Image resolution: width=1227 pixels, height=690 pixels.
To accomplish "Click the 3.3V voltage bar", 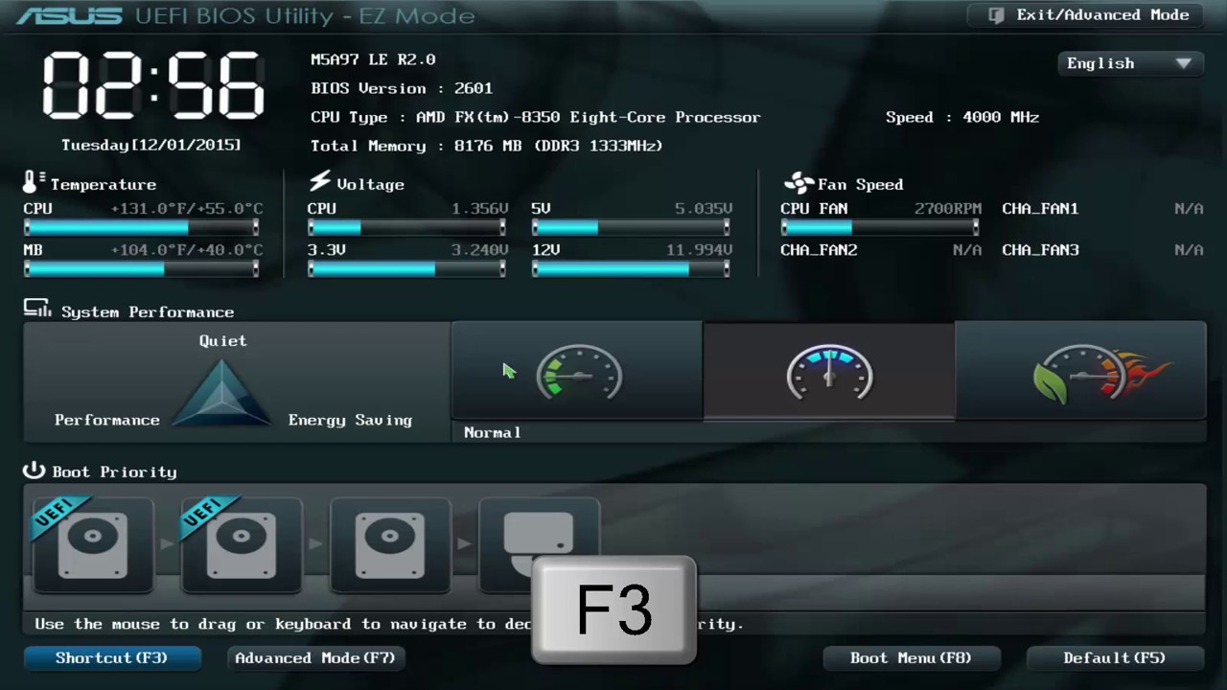I will click(x=406, y=269).
